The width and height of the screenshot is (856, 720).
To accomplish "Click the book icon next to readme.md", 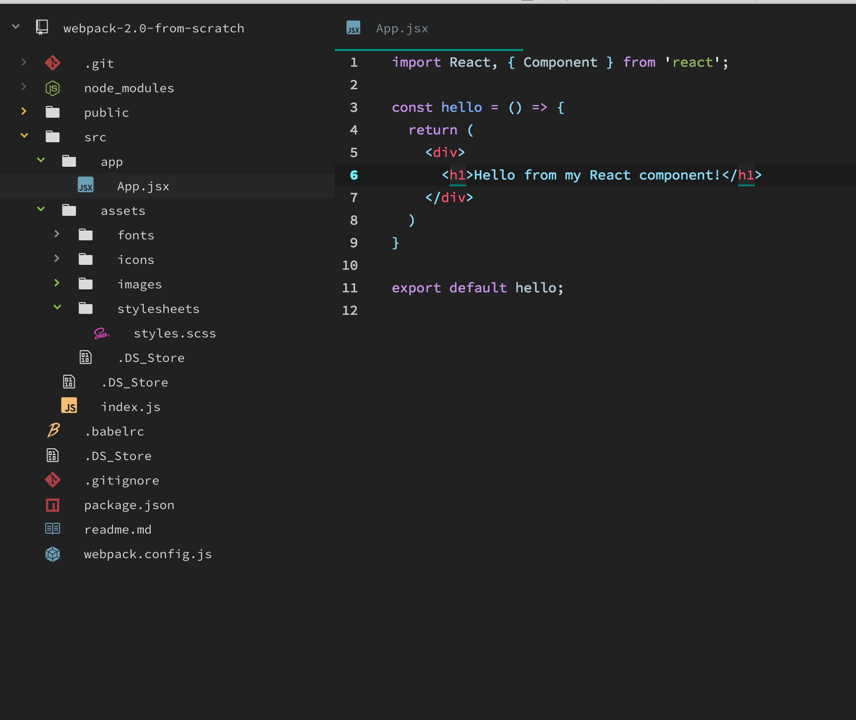I will point(53,529).
